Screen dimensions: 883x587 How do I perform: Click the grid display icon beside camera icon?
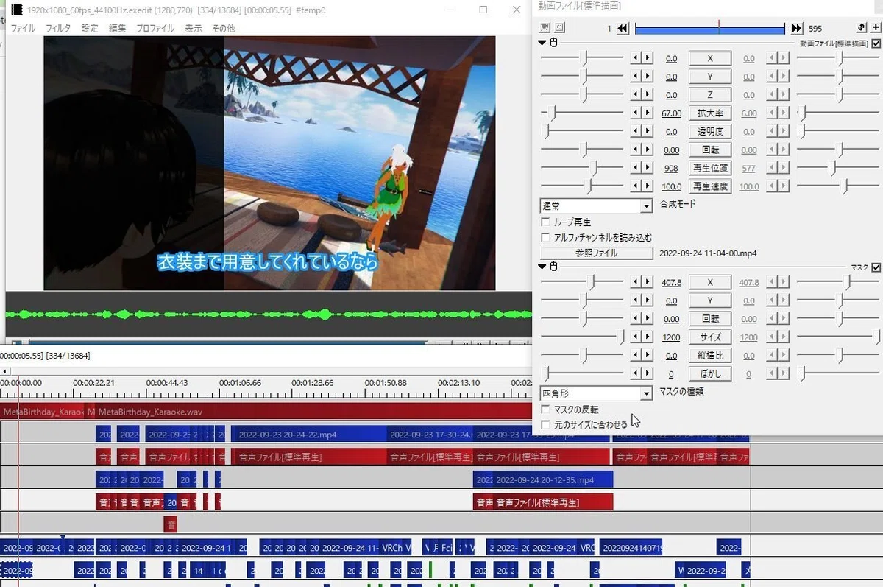559,28
